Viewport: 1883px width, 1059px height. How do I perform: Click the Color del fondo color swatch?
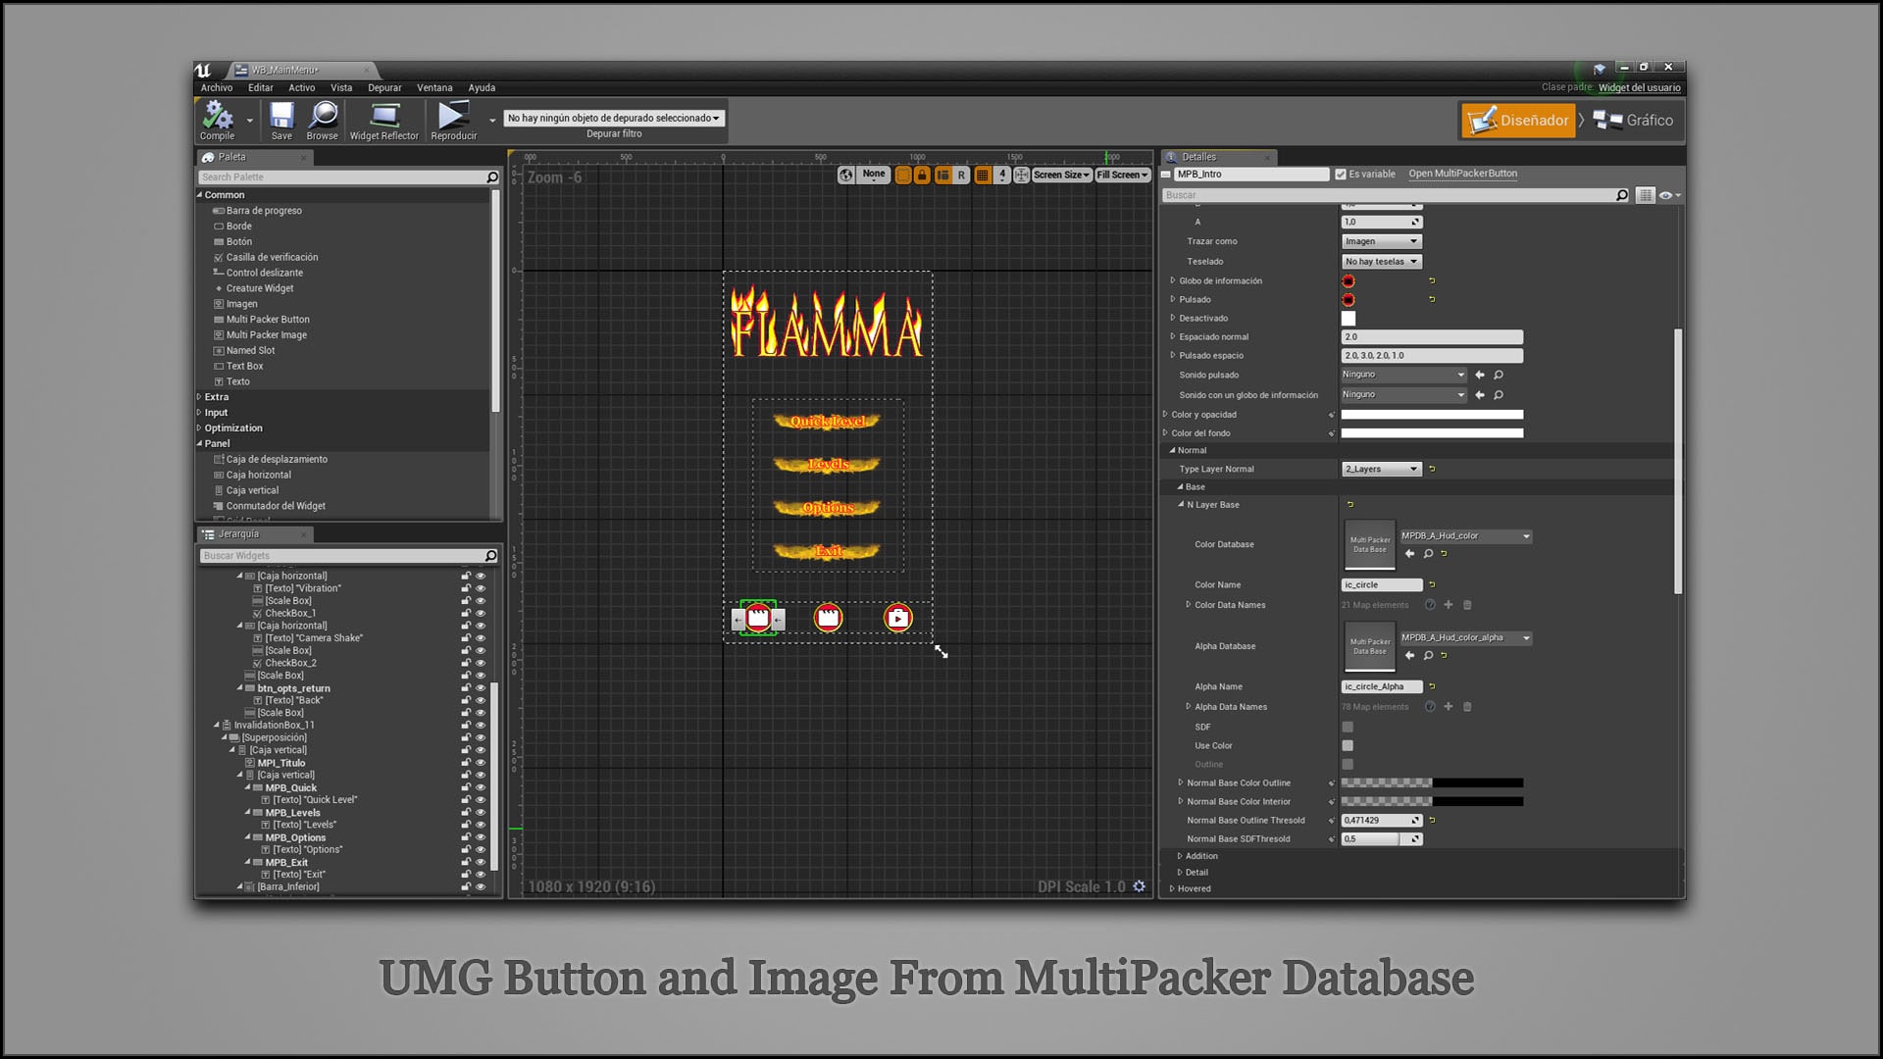pyautogui.click(x=1432, y=432)
